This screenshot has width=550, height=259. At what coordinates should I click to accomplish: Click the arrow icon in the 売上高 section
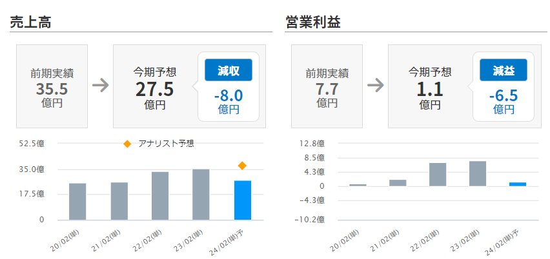pyautogui.click(x=100, y=86)
